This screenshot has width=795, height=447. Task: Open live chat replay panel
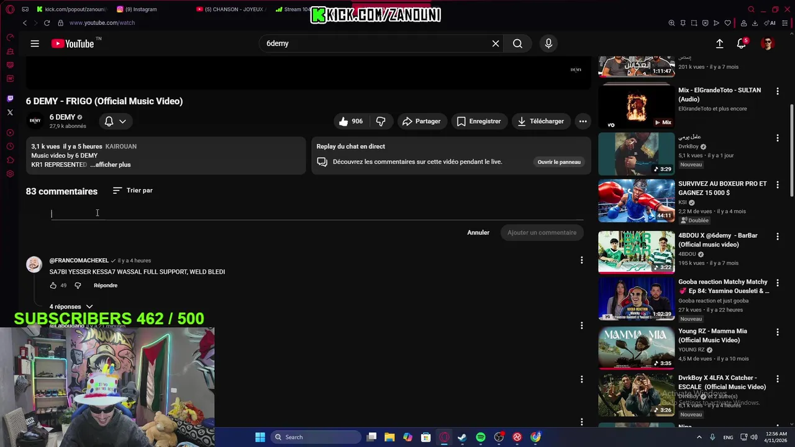click(559, 162)
